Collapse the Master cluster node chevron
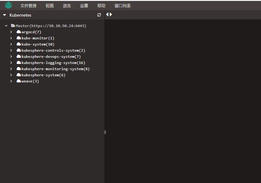The width and height of the screenshot is (261, 183). pos(6,26)
